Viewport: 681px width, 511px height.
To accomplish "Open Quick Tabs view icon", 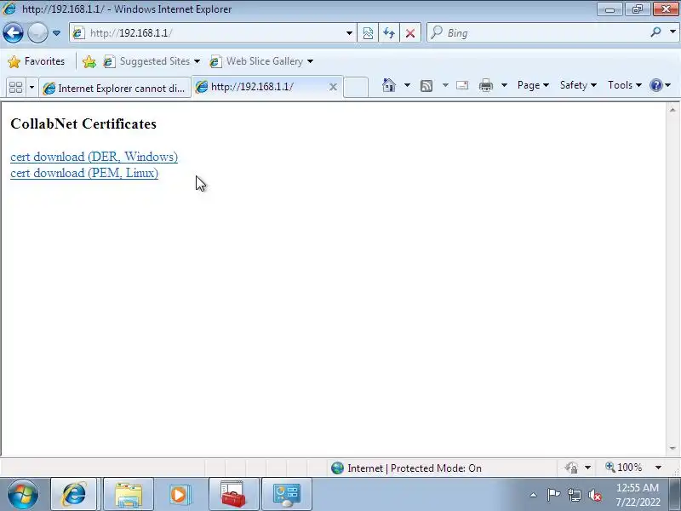I will coord(15,88).
